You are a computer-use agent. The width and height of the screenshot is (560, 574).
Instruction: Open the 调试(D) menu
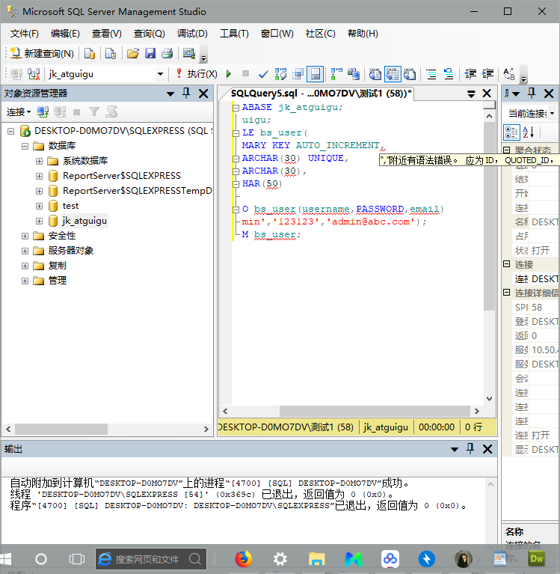coord(192,34)
